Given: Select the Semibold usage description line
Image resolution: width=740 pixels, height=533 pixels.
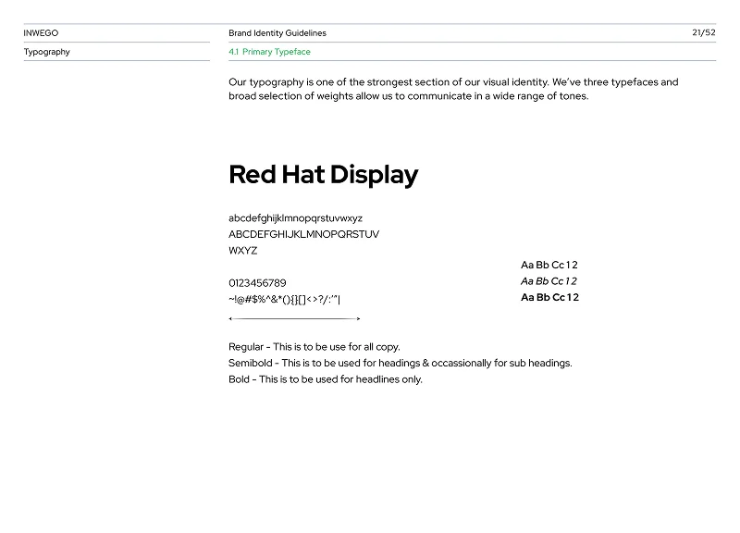Looking at the screenshot, I should (401, 364).
